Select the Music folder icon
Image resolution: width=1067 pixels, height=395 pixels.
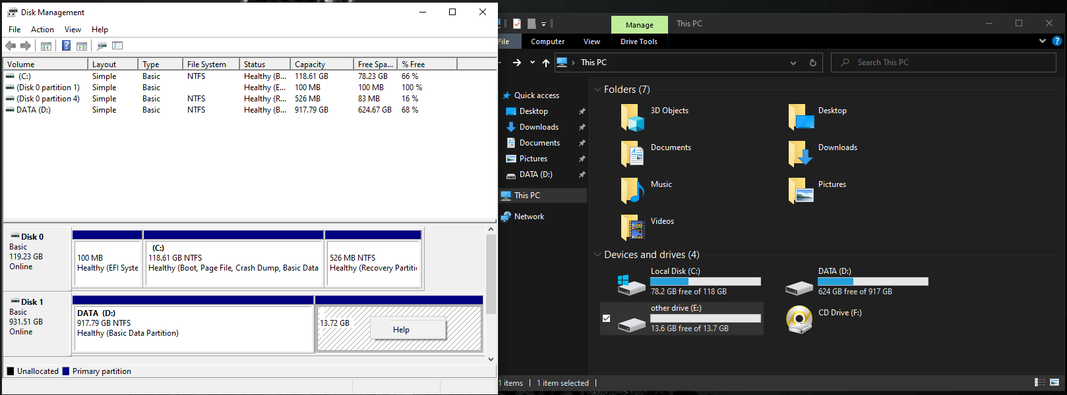click(x=632, y=191)
